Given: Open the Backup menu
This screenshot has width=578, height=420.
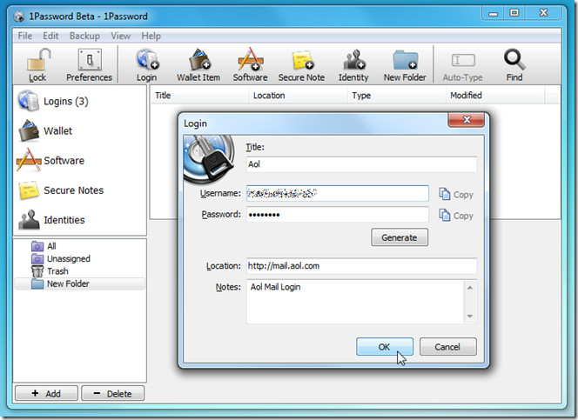Looking at the screenshot, I should point(84,36).
